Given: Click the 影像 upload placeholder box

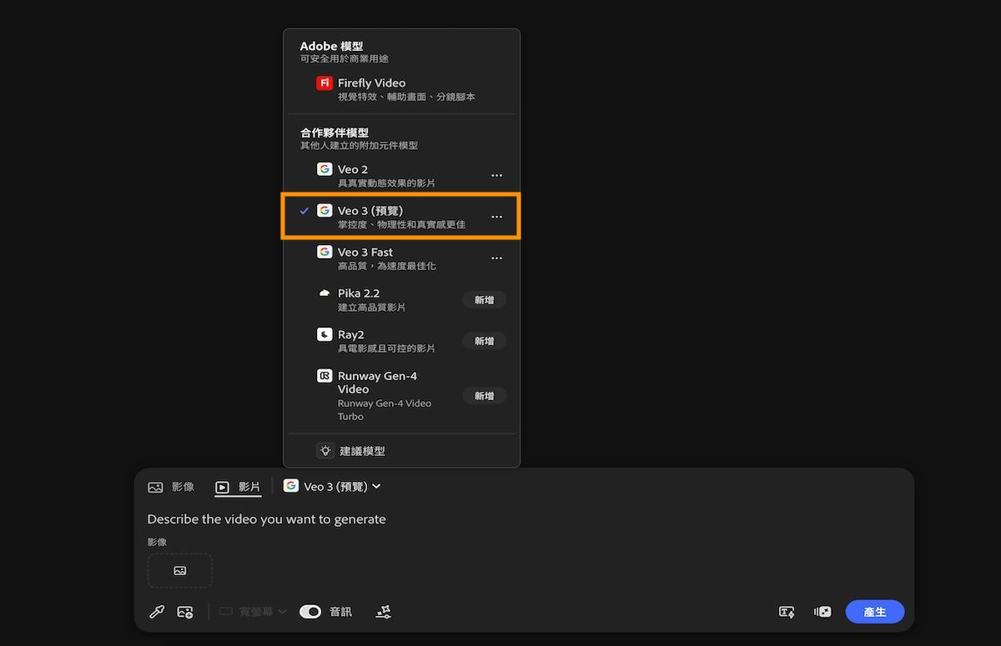Looking at the screenshot, I should [x=180, y=571].
